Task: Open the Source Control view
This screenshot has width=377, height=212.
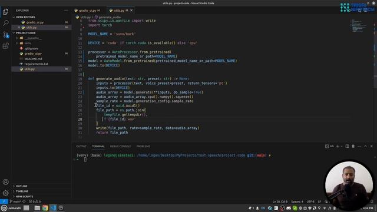Action: (5, 35)
